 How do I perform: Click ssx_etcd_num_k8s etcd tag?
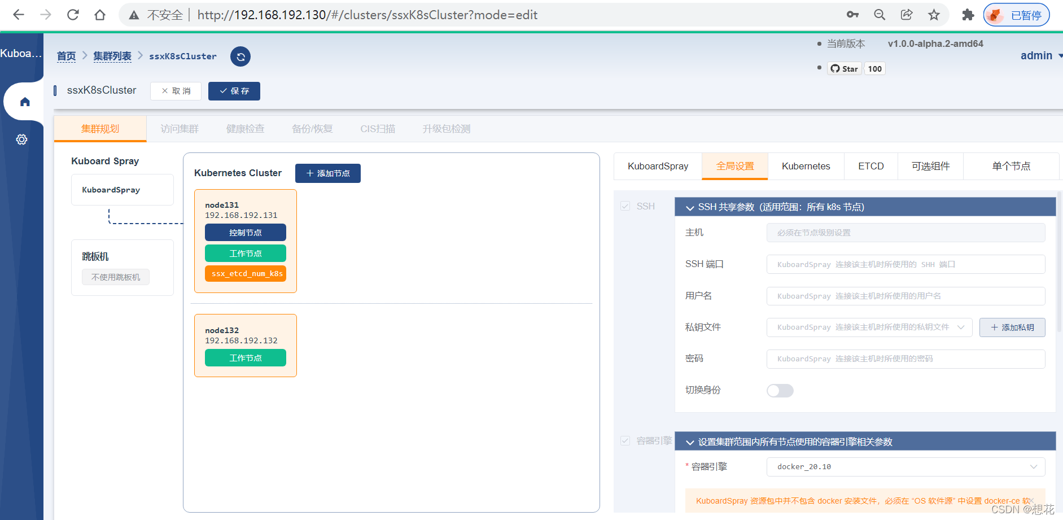click(x=246, y=274)
